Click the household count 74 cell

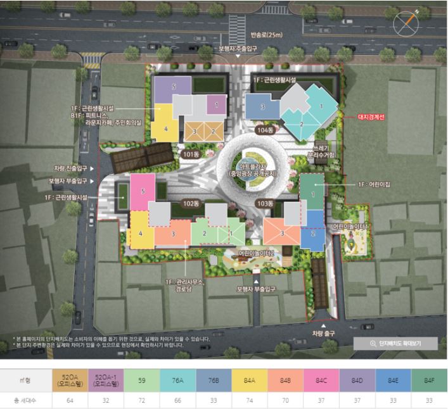point(250,400)
